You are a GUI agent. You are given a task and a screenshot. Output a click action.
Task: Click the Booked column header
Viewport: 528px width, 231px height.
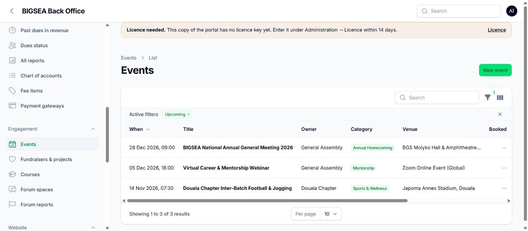[x=497, y=129]
